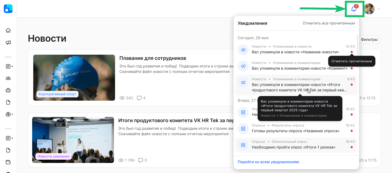Open the notifications bell icon
Screen dimensions: 392x173
[x=354, y=9]
